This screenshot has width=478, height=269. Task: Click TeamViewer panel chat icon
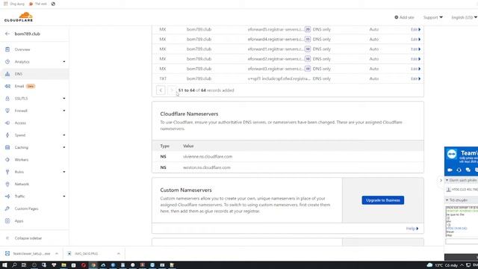pyautogui.click(x=468, y=170)
